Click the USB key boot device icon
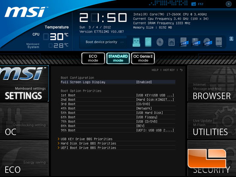The height and width of the screenshot is (177, 236). pyautogui.click(x=136, y=42)
